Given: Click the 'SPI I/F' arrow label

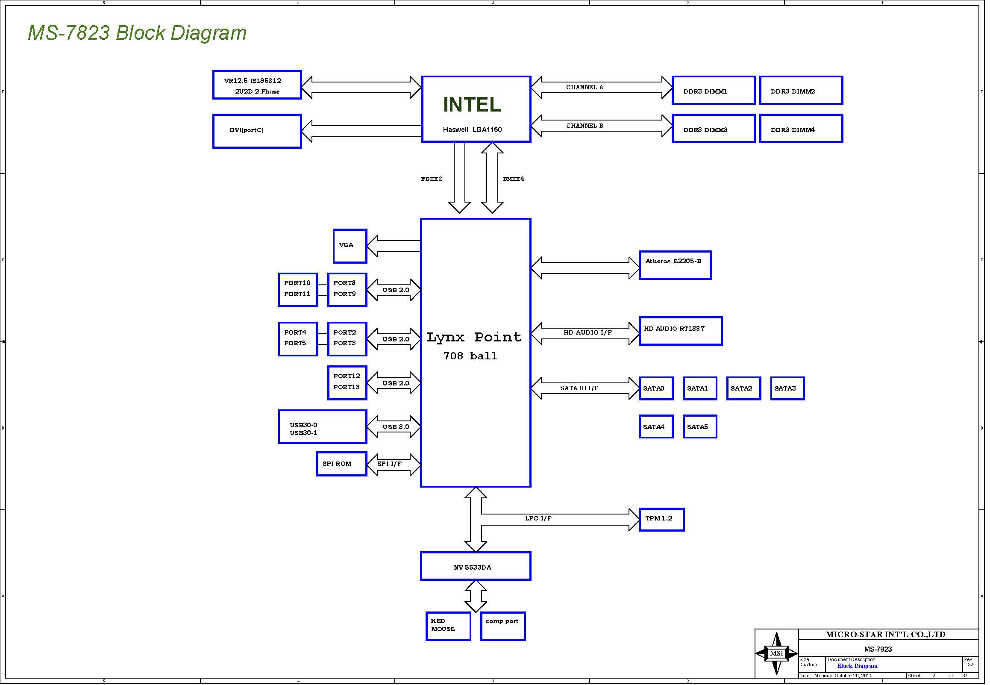Looking at the screenshot, I should 389,464.
